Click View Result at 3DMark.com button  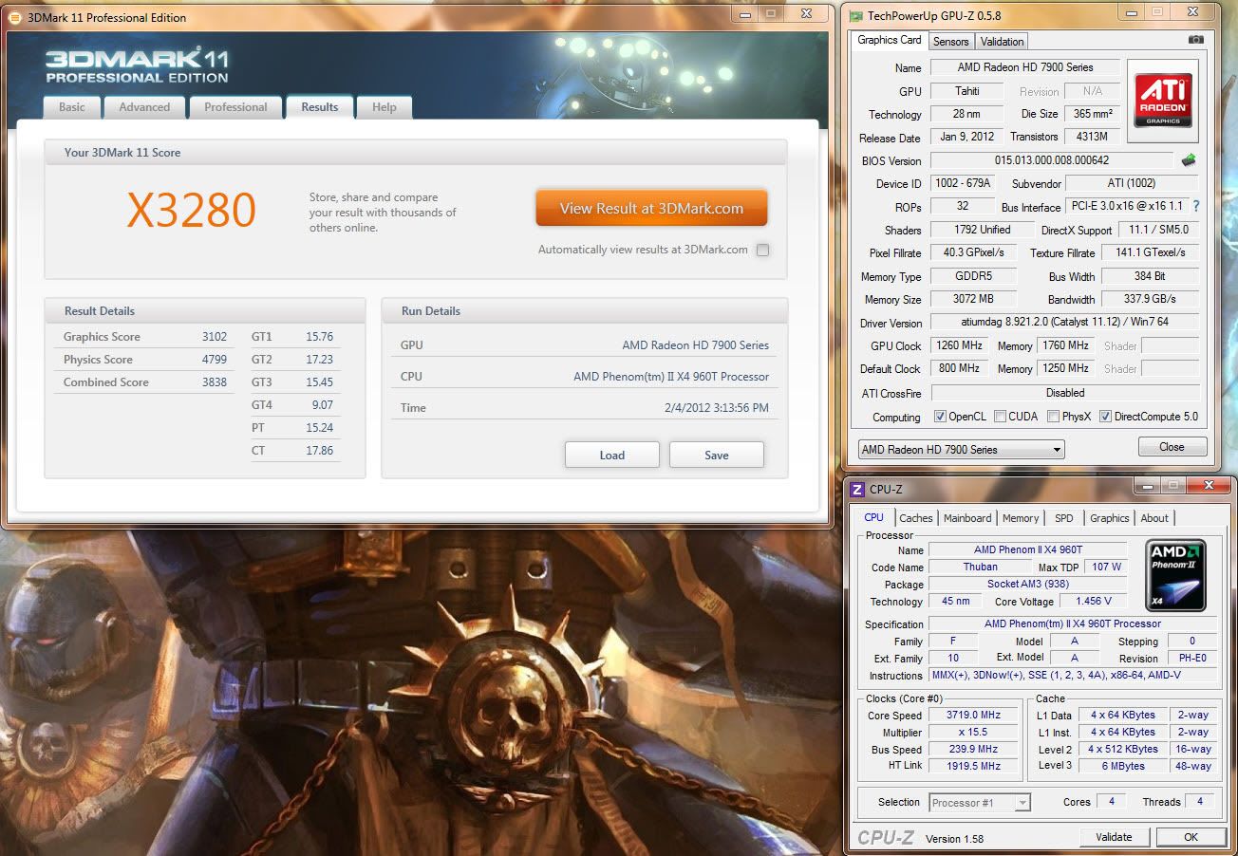[651, 209]
